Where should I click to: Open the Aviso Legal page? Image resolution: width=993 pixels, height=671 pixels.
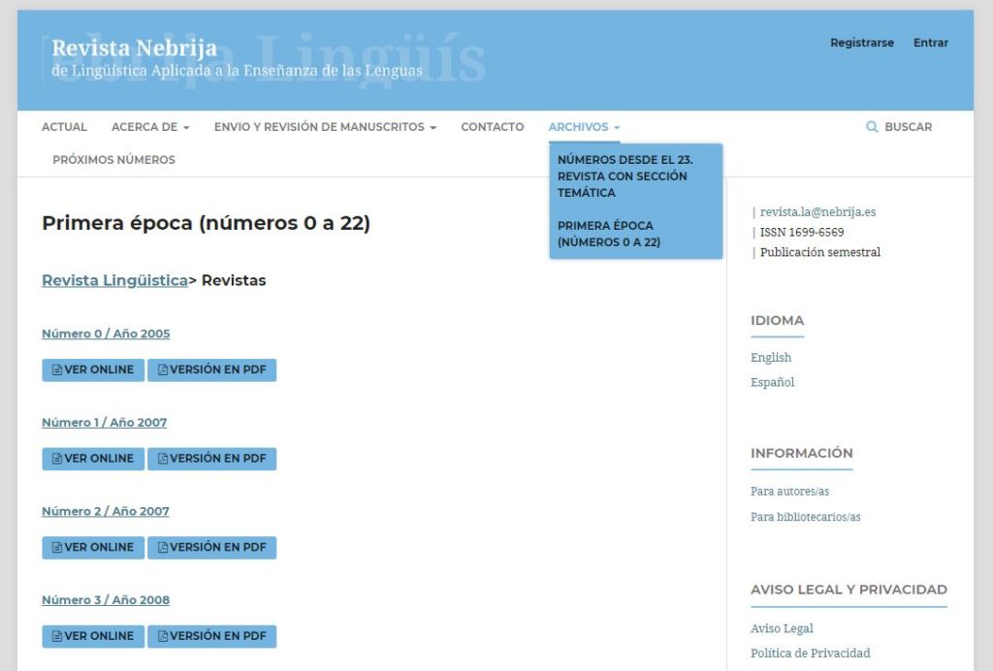tap(782, 628)
